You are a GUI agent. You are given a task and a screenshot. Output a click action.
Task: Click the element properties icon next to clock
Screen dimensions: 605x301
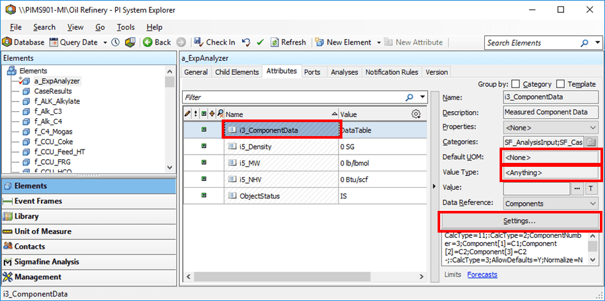click(x=130, y=42)
